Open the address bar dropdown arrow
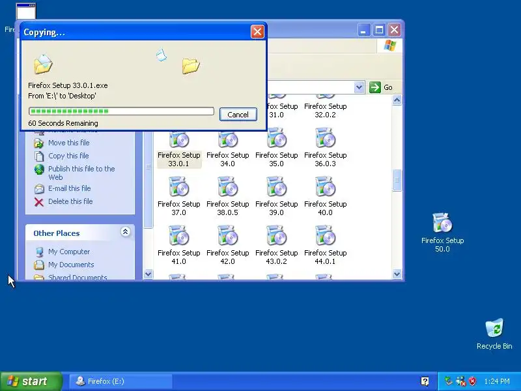Viewport: 521px width, 391px height. [x=359, y=87]
